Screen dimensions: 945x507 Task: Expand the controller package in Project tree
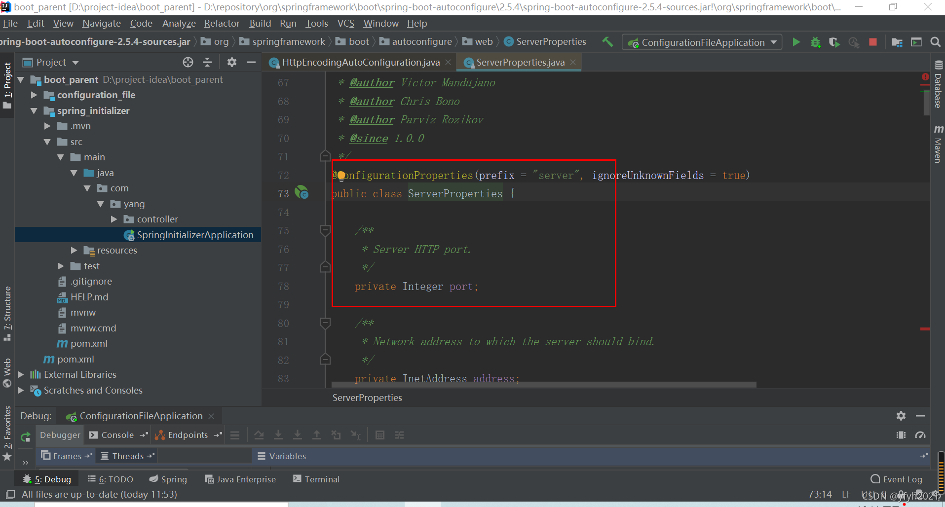coord(114,219)
